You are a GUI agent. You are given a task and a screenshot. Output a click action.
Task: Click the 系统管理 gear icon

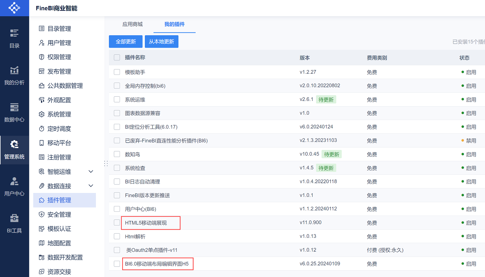click(42, 114)
